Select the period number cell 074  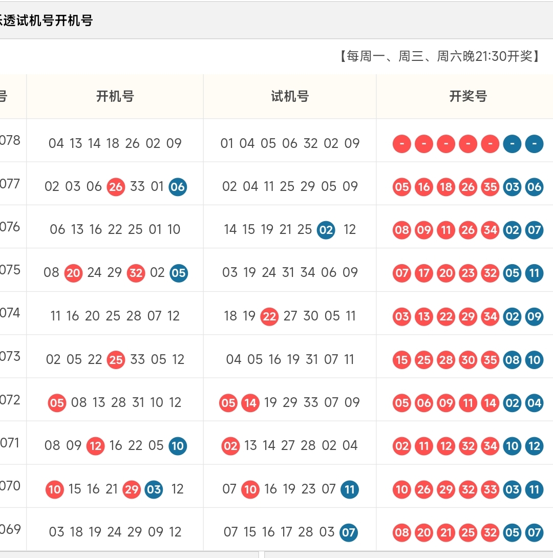(10, 313)
